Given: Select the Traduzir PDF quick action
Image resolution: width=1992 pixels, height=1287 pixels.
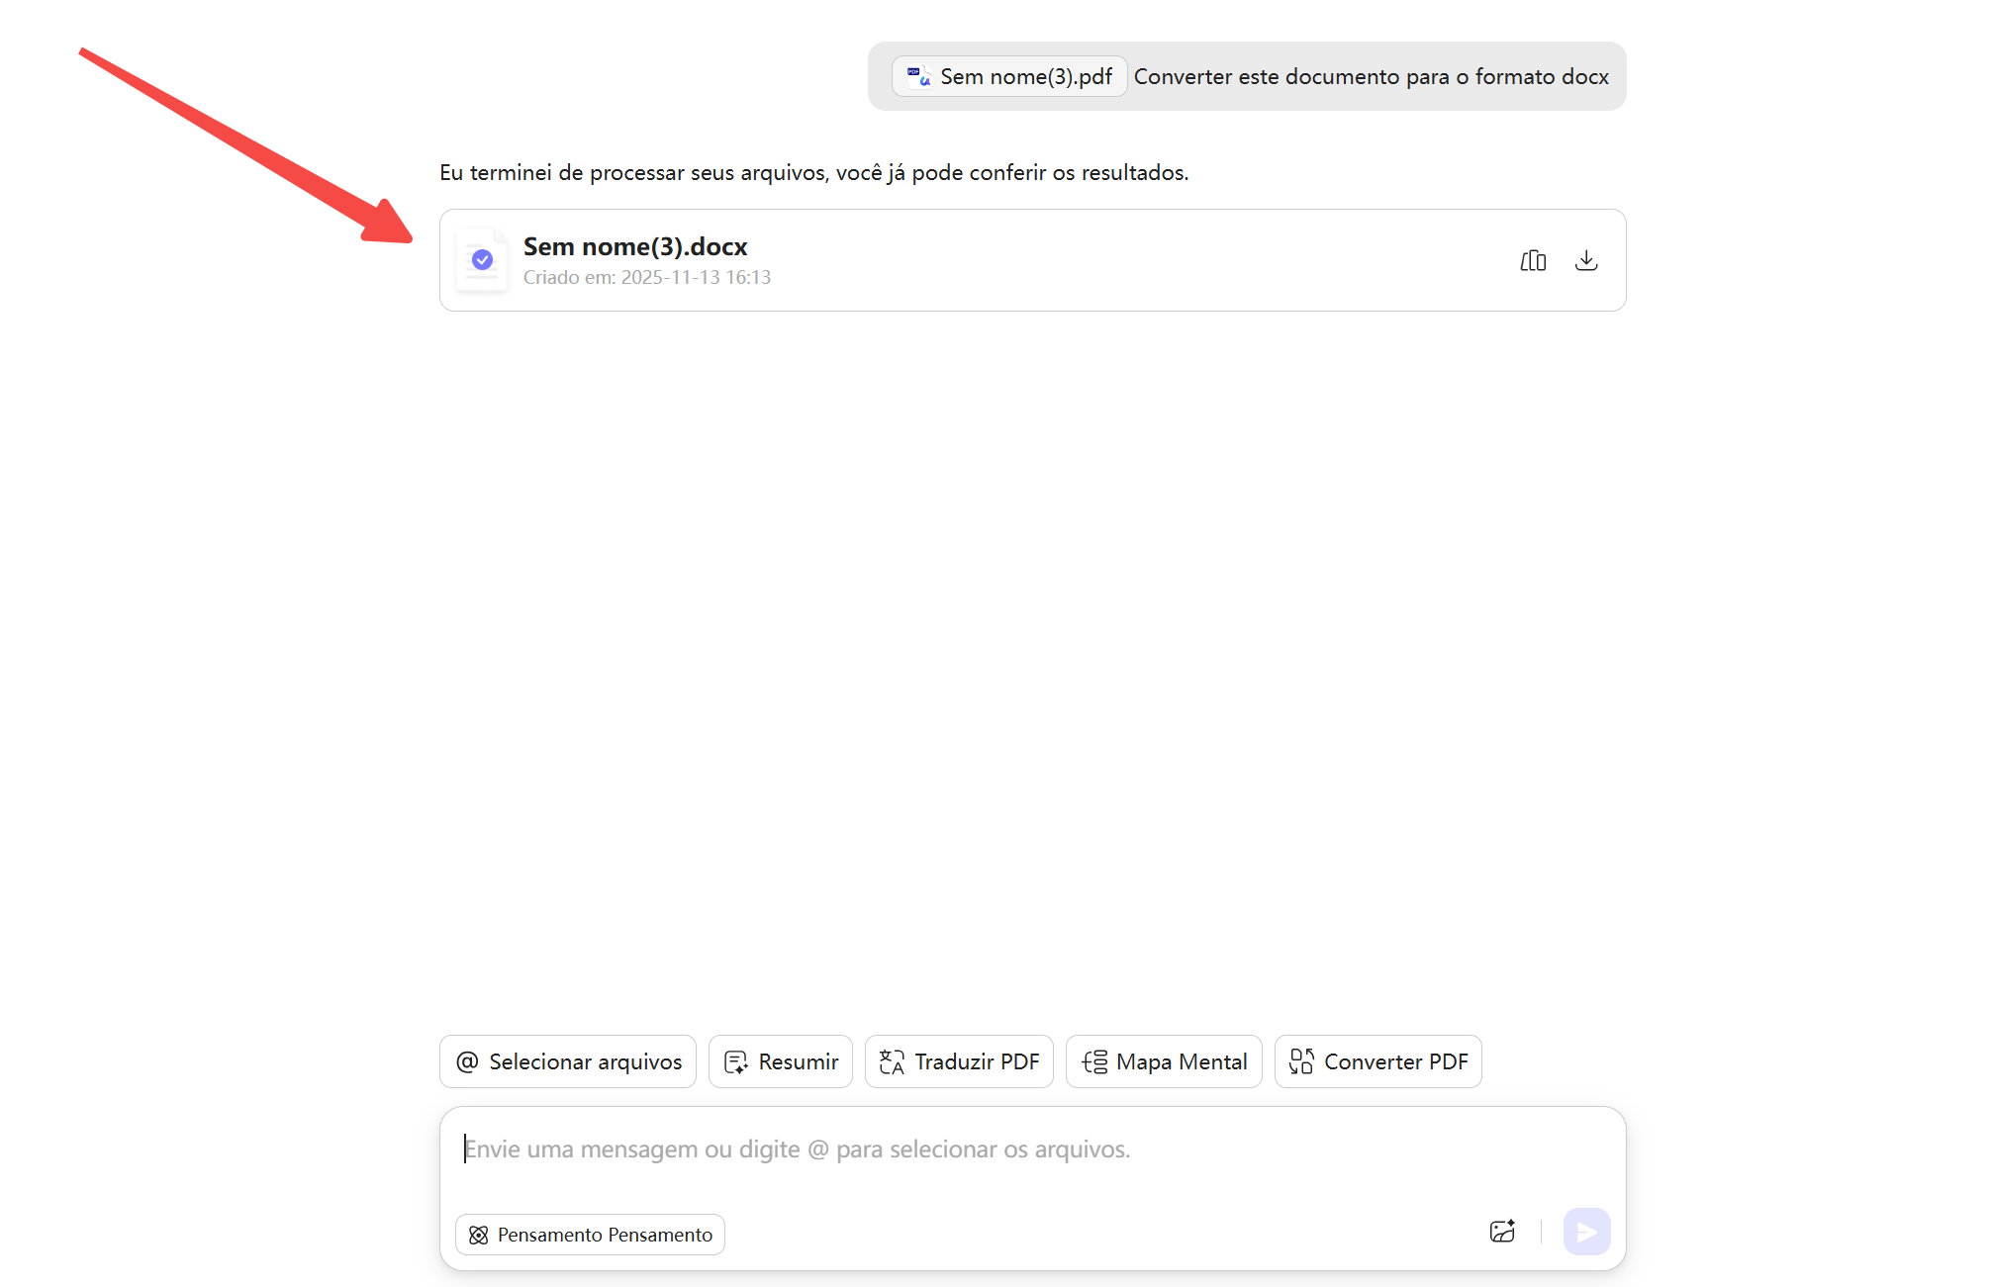Looking at the screenshot, I should (x=958, y=1060).
